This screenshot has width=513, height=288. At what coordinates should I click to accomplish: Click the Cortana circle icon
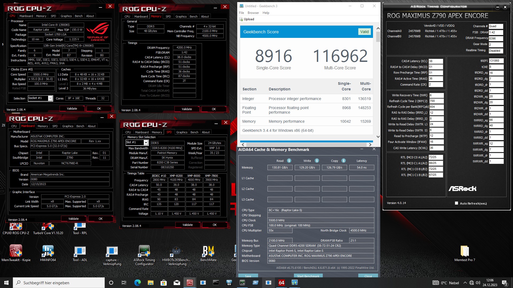[x=111, y=283]
